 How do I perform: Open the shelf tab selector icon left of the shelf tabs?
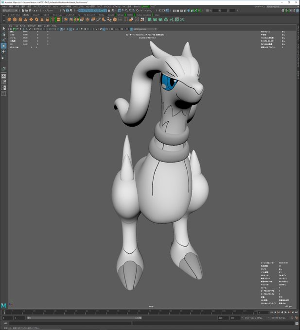tap(3, 15)
